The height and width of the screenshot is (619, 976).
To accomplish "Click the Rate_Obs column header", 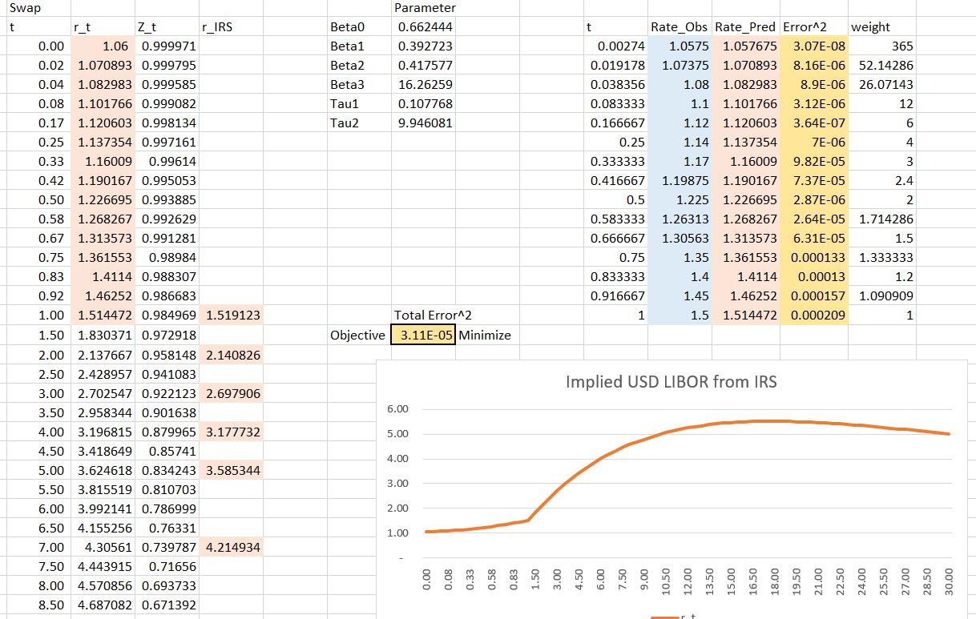I will coord(679,27).
